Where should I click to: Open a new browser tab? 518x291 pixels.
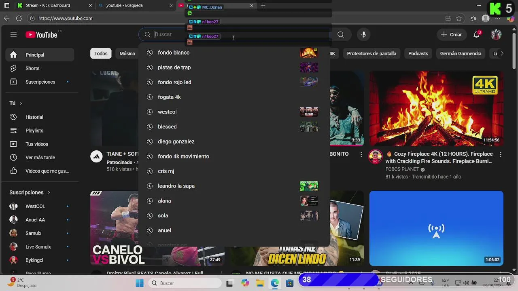point(263,5)
